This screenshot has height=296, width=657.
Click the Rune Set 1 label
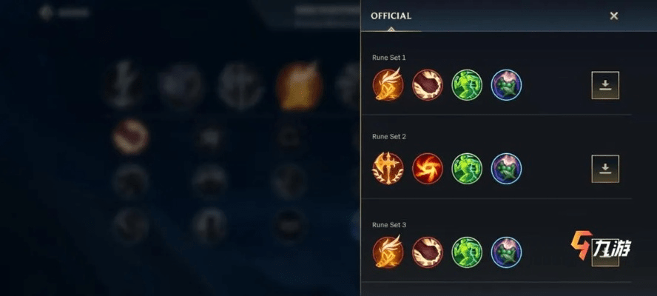[x=389, y=58]
